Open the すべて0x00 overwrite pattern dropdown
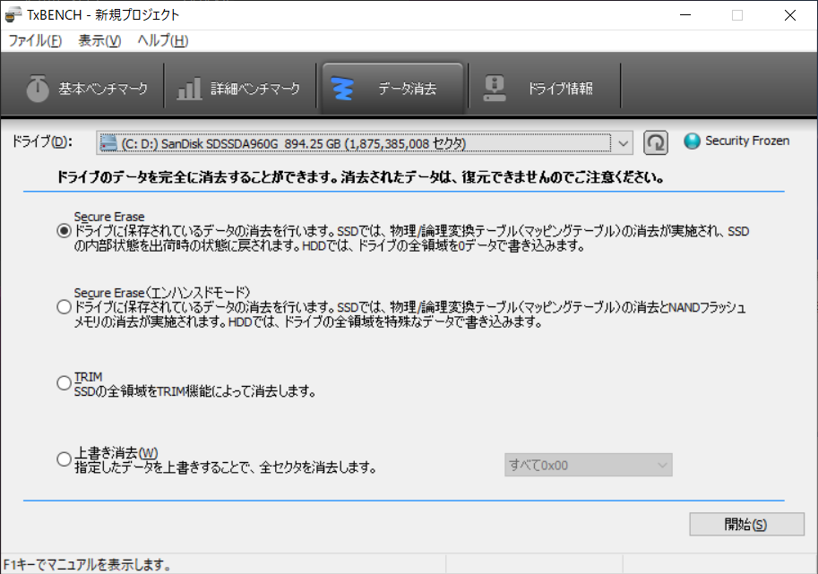This screenshot has height=574, width=818. point(588,465)
